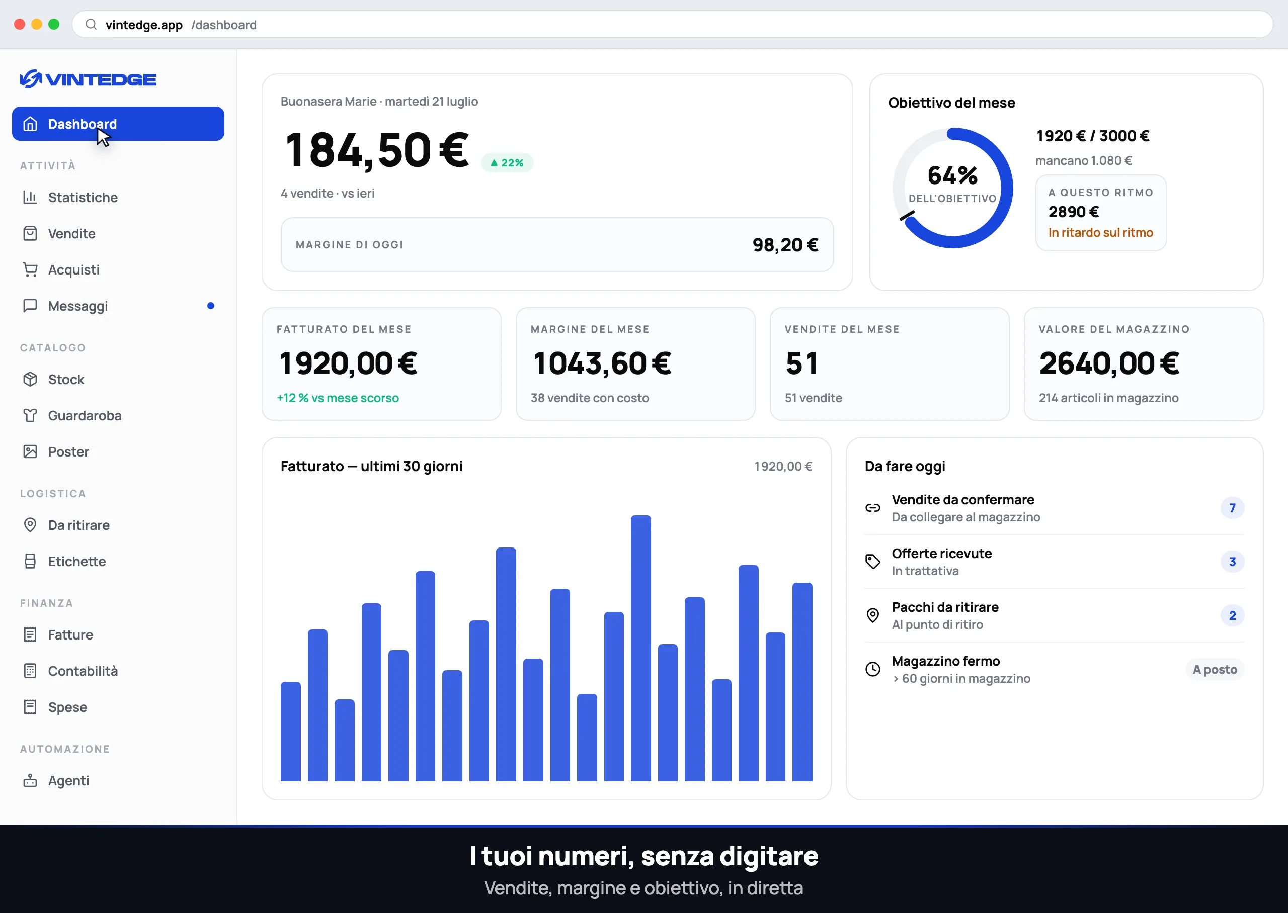Click the 'Fatturato — ultimi 30 giorni' heading
This screenshot has width=1288, height=913.
tap(371, 466)
